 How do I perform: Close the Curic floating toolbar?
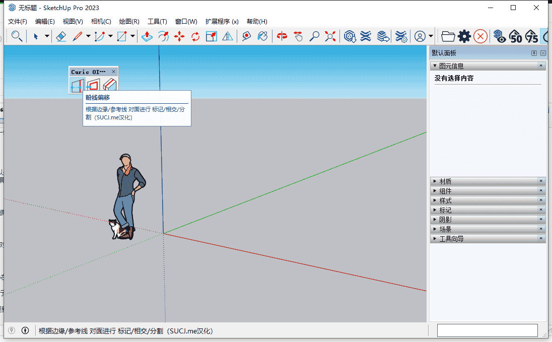pyautogui.click(x=113, y=72)
